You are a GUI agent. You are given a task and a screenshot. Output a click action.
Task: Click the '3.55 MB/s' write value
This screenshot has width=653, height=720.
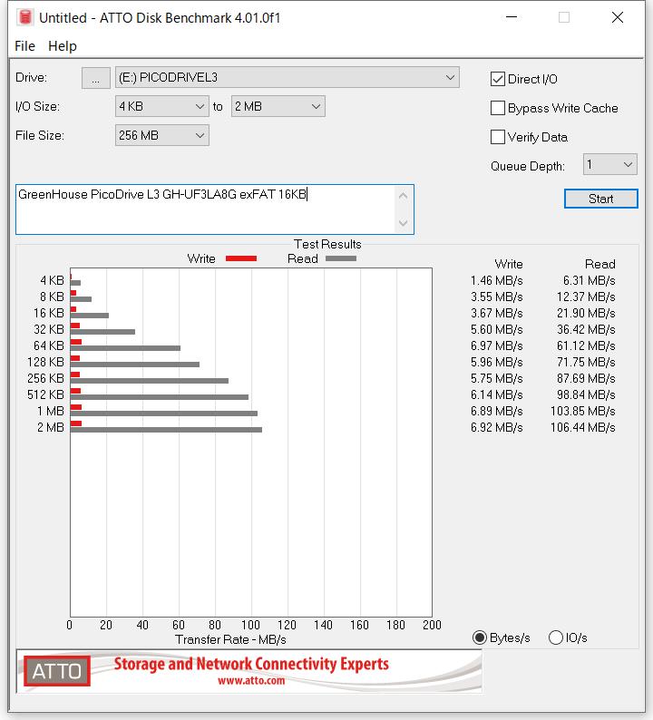tap(497, 297)
